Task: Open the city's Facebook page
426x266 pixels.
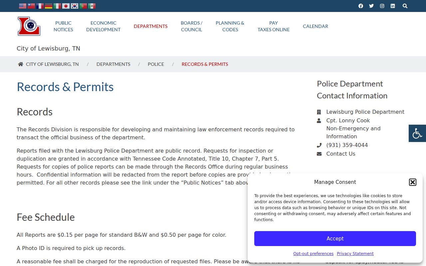Action: point(361,6)
